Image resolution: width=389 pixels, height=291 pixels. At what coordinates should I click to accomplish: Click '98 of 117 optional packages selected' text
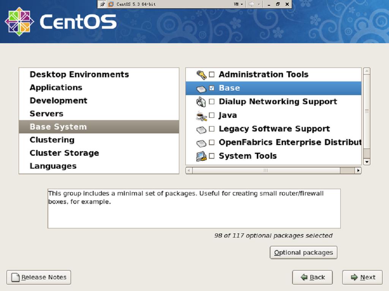[x=273, y=236]
